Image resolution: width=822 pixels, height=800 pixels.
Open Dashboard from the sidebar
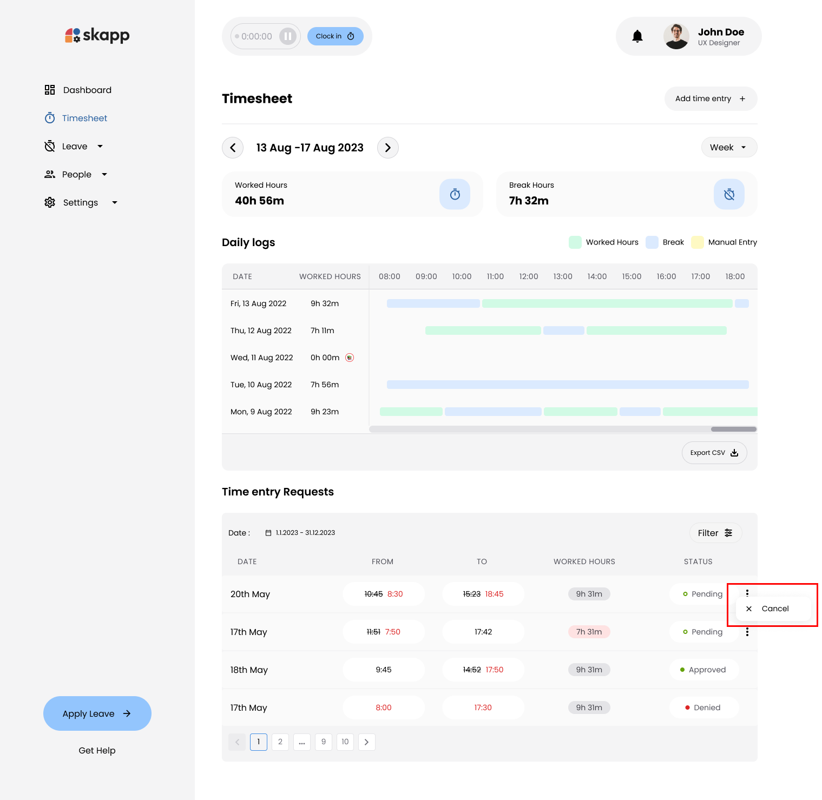coord(87,90)
